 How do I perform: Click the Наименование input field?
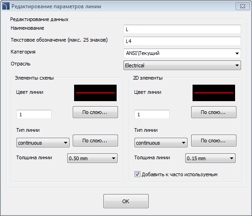click(x=182, y=29)
